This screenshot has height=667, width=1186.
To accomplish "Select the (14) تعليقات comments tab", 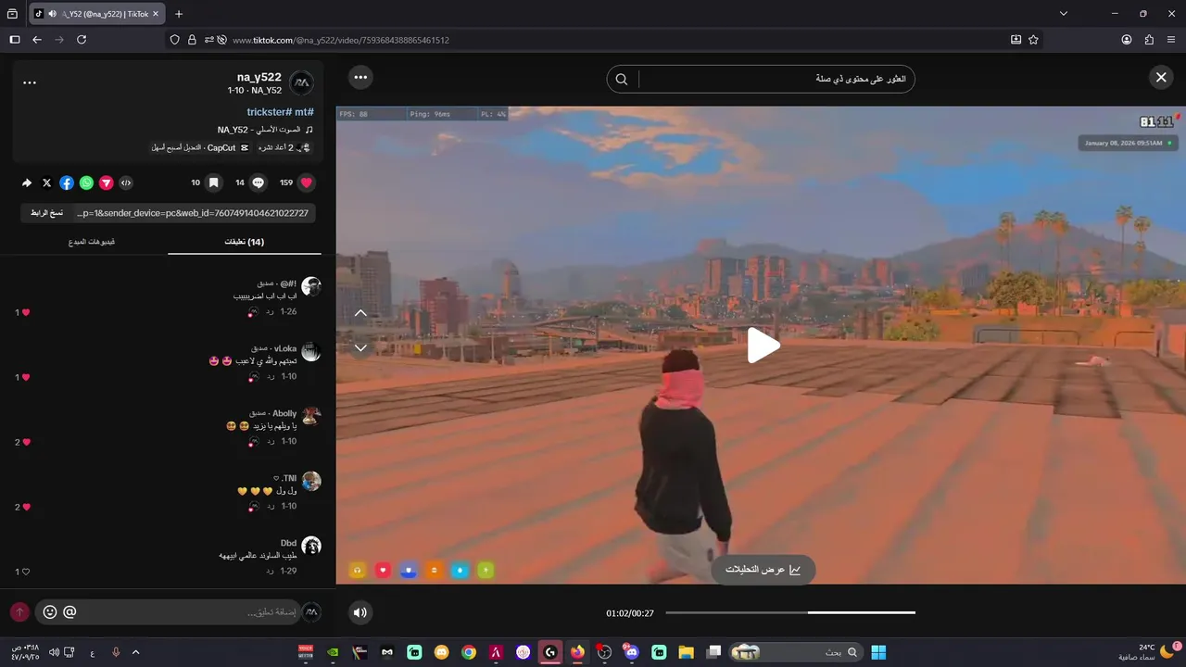I will 245,242.
